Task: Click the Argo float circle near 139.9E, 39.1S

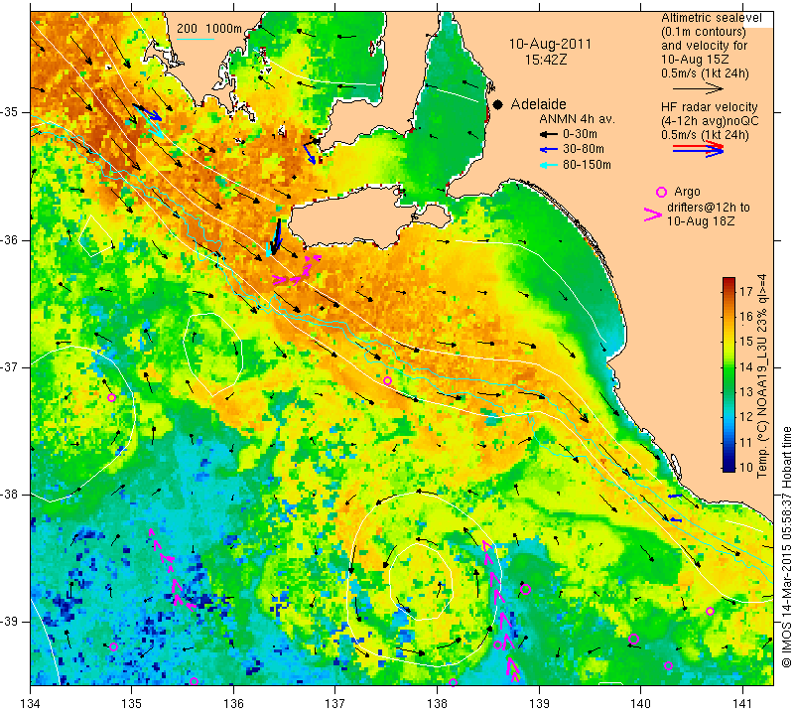Action: click(633, 639)
